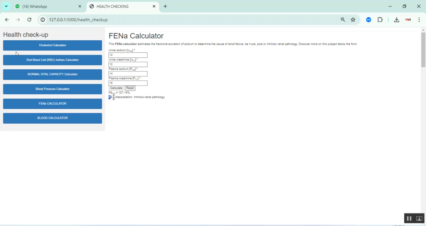The image size is (426, 226).
Task: Restore down the browser window
Action: click(404, 6)
